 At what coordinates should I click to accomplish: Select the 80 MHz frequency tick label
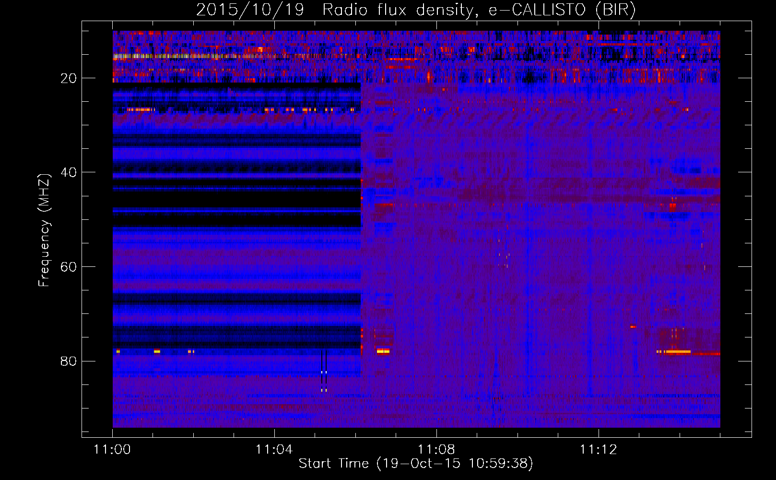tap(69, 361)
